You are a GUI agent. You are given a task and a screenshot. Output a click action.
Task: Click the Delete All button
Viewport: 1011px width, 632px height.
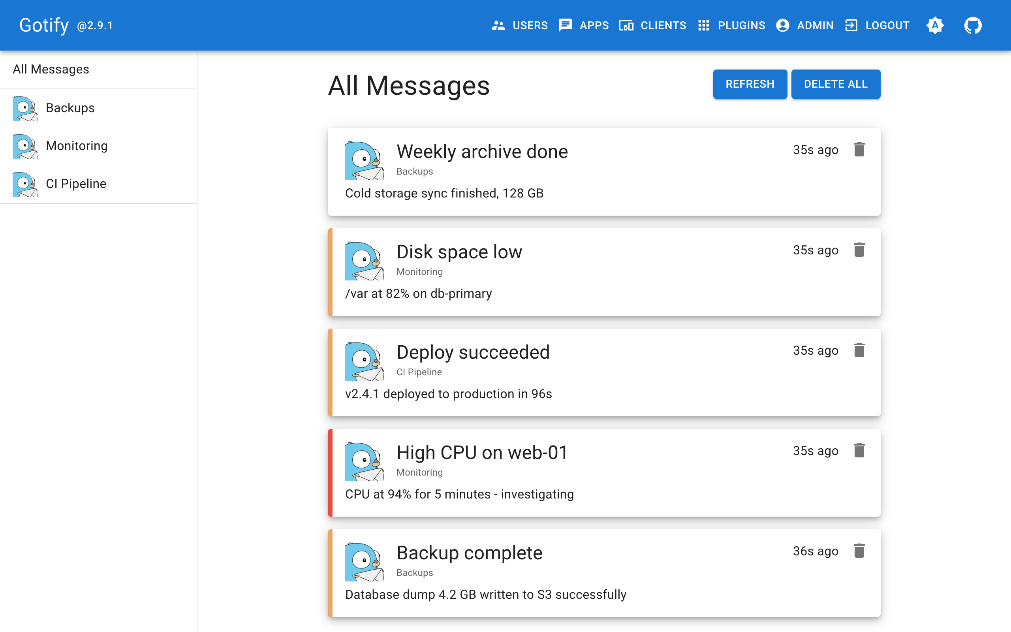point(836,84)
